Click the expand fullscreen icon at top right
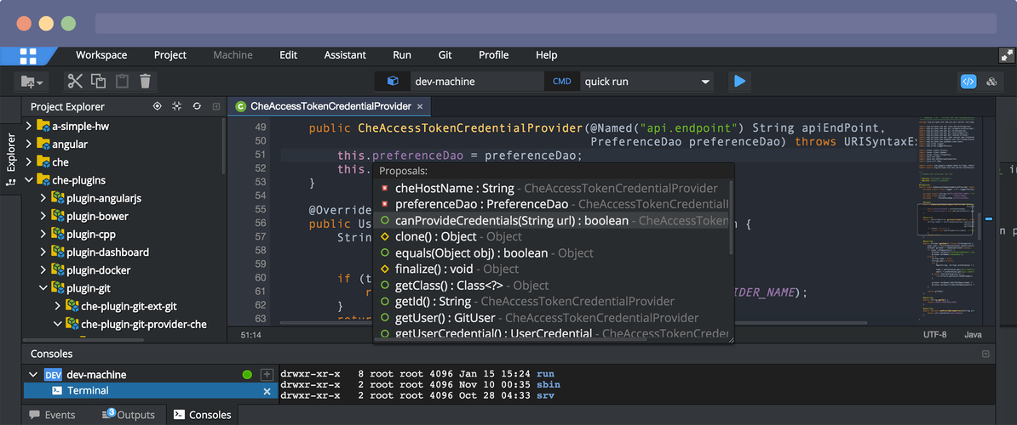The image size is (1017, 425). [1006, 55]
